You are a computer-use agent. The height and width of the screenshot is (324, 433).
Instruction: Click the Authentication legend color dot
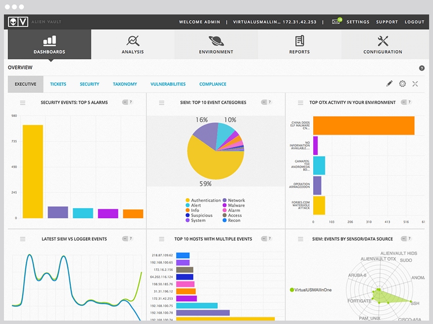point(187,200)
